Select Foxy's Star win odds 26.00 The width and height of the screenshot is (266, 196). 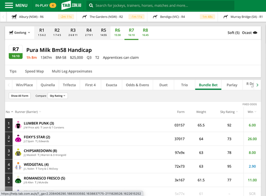pyautogui.click(x=252, y=139)
